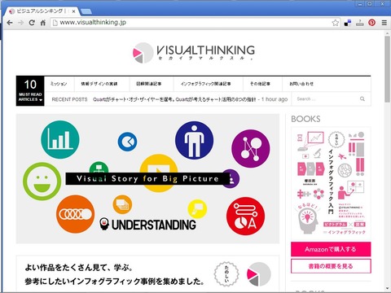This screenshot has height=293, width=391.
Task: Open the インフォグラフィック入門 book cover
Action: 331,183
